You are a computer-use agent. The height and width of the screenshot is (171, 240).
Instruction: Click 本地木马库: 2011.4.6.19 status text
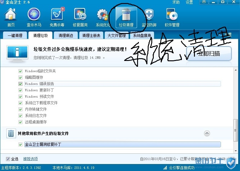[x=74, y=168]
